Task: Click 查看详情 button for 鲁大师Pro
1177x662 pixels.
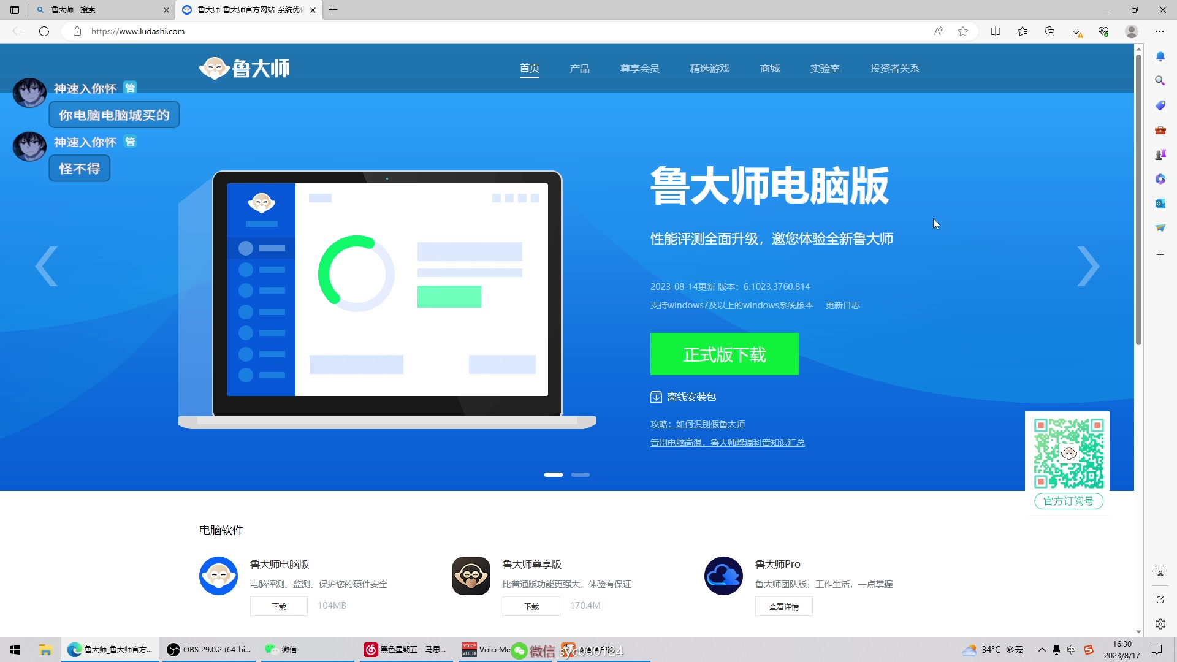Action: (x=784, y=606)
